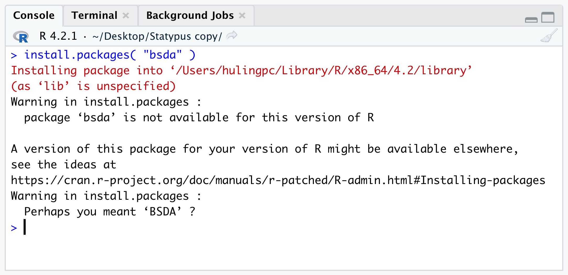This screenshot has width=568, height=275.
Task: Click the "A version of this package" line
Action: coord(264,149)
